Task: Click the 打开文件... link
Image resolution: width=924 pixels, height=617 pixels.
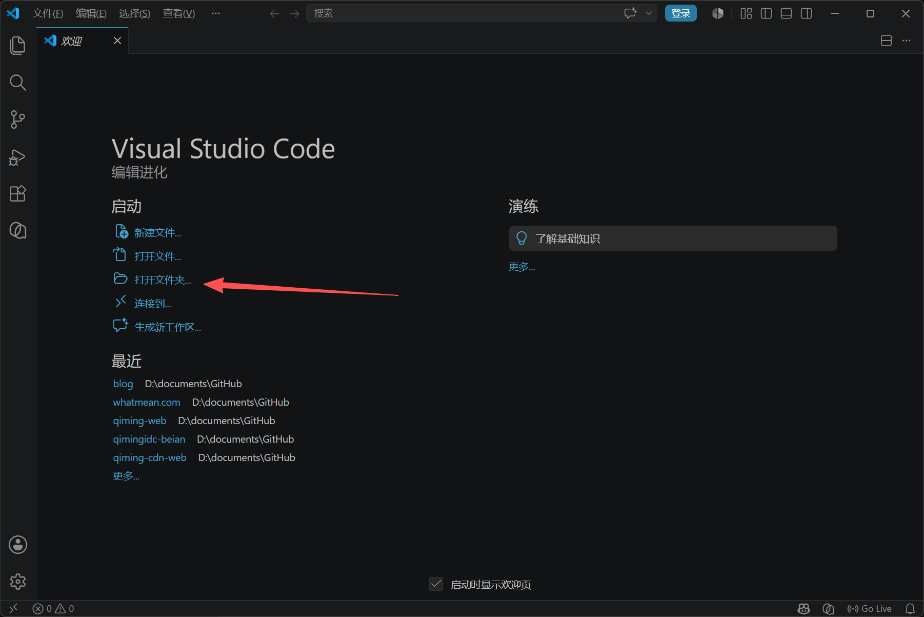Action: (x=158, y=256)
